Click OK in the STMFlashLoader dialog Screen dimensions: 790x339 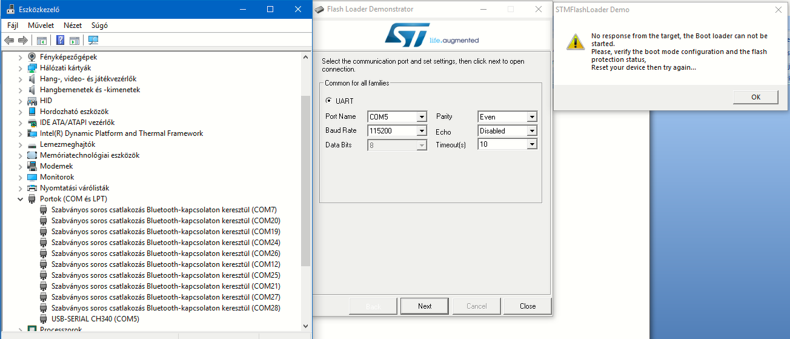pos(755,97)
